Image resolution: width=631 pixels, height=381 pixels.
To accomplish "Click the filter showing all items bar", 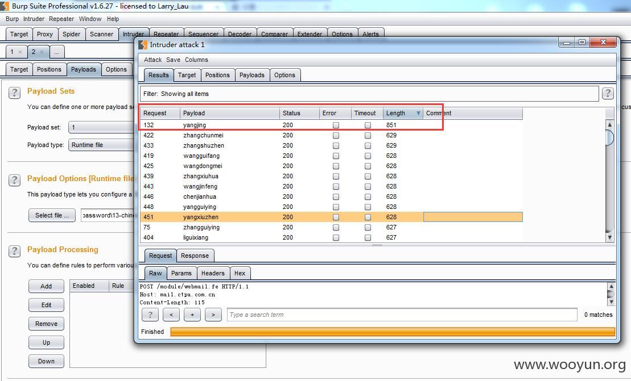I will (x=369, y=94).
